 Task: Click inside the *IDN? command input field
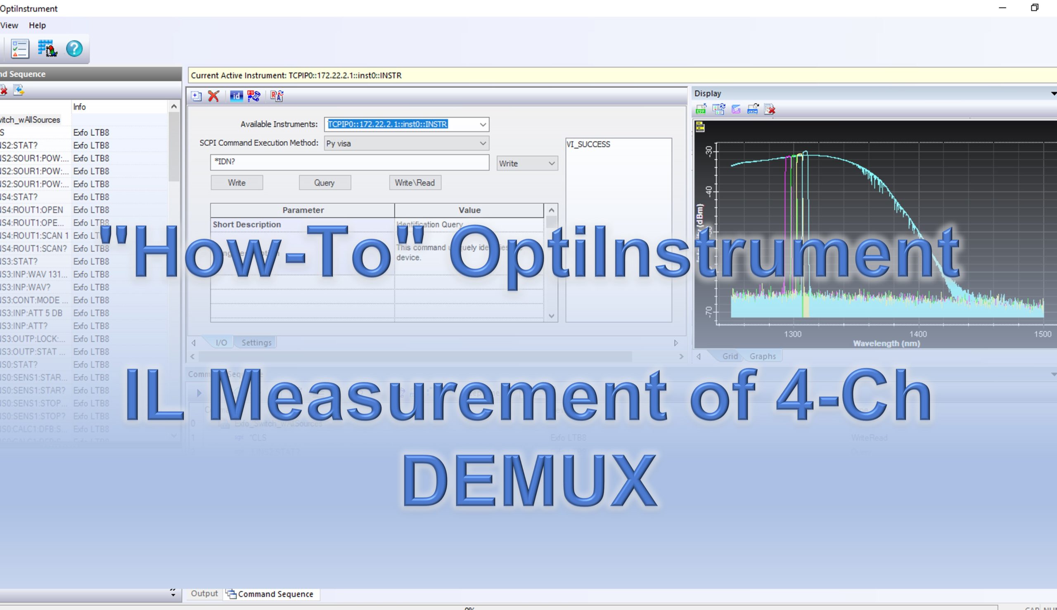(x=350, y=163)
